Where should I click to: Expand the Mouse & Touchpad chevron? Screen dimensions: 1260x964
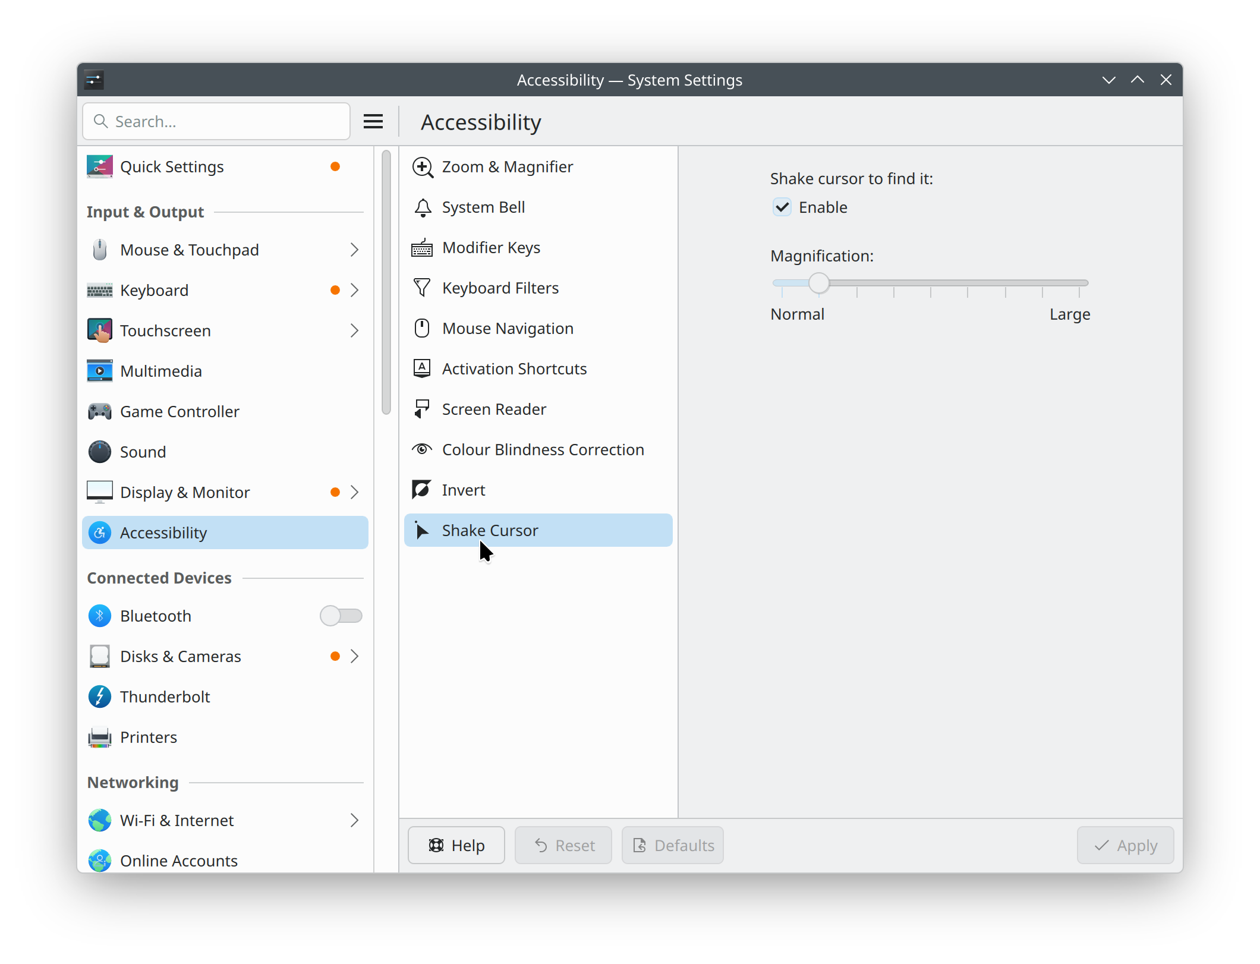click(354, 250)
